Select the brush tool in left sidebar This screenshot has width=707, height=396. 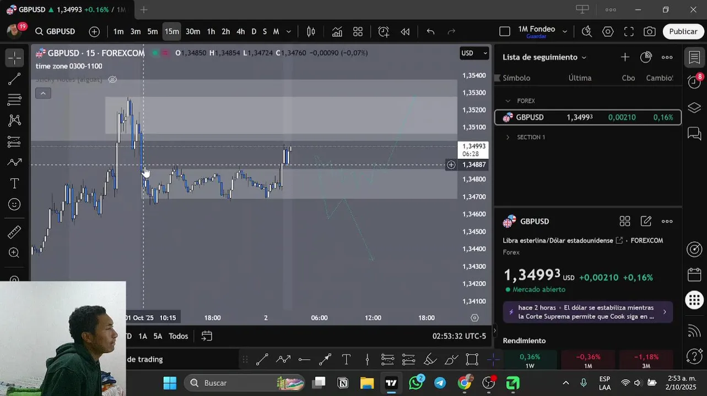click(x=14, y=162)
